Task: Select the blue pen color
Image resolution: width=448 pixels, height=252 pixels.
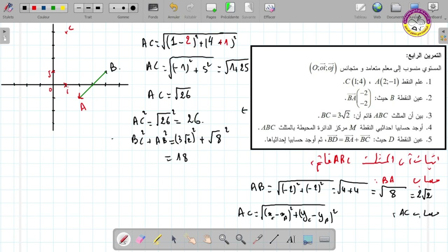Action: coord(43,8)
